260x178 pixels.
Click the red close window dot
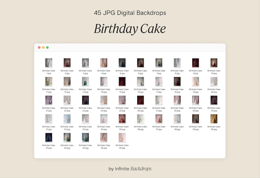click(39, 47)
